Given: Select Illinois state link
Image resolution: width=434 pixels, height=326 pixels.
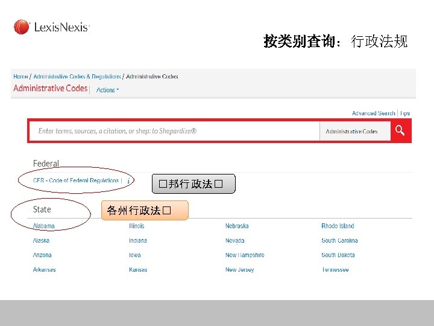Looking at the screenshot, I should (136, 226).
